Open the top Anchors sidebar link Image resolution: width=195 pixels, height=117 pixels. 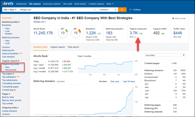6,47
